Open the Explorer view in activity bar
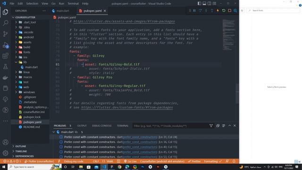 [5, 12]
